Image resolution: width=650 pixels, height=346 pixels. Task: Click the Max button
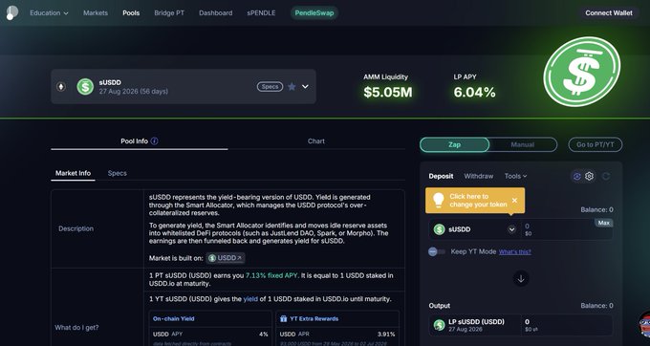[x=603, y=223]
